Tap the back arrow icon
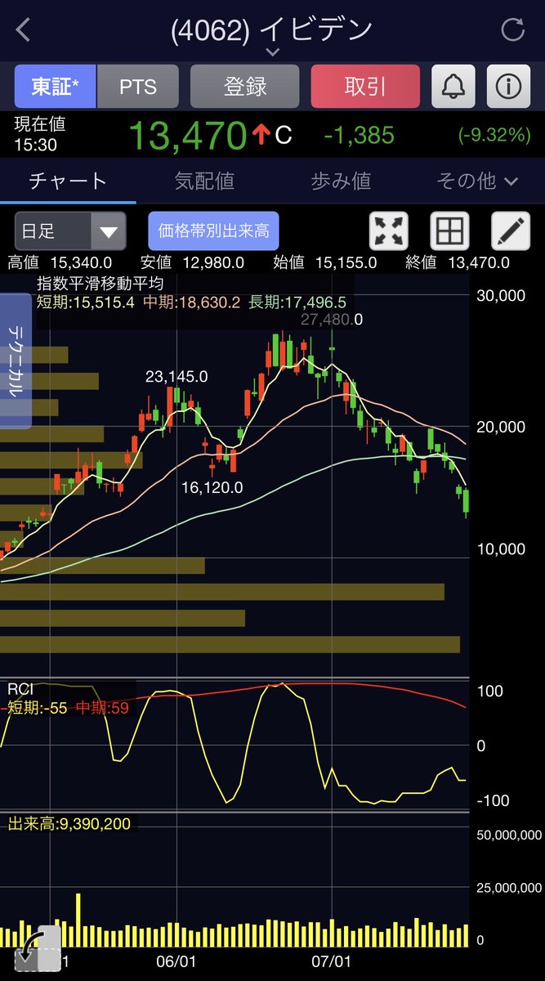The image size is (545, 981). click(23, 31)
